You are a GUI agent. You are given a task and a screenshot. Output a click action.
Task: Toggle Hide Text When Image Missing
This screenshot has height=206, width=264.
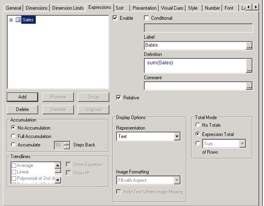(x=119, y=192)
